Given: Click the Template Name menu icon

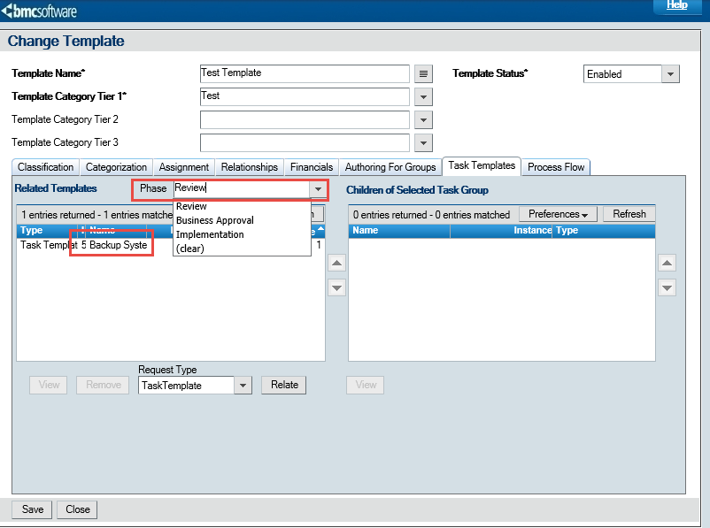Looking at the screenshot, I should point(424,73).
